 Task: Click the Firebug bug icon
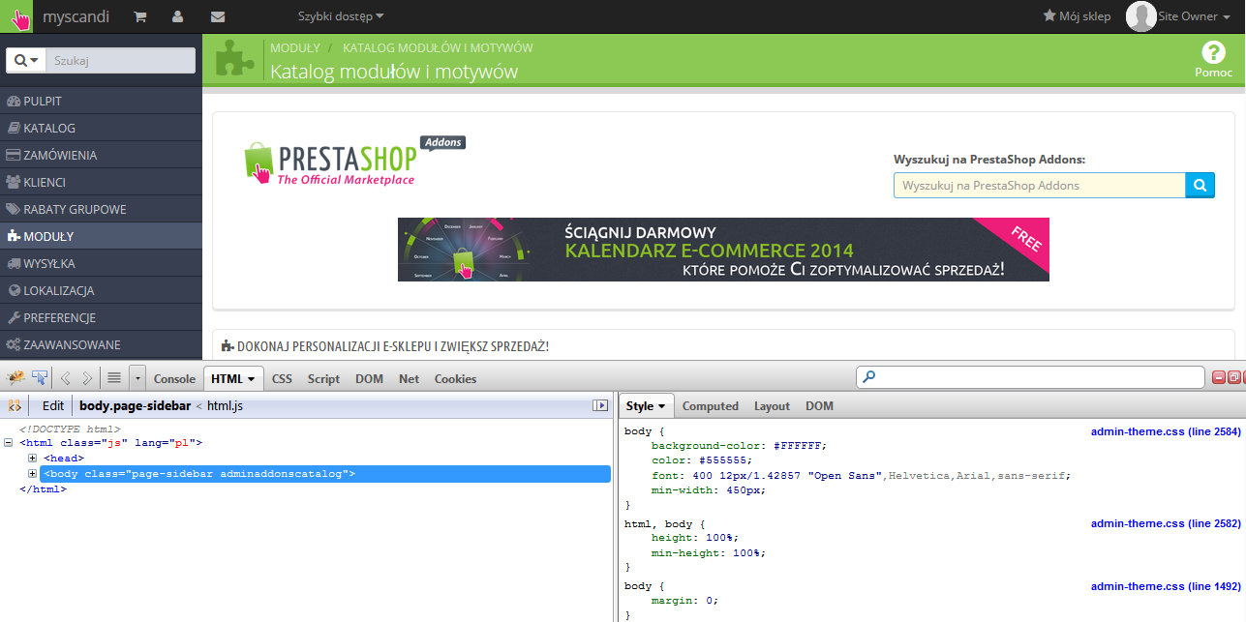point(16,378)
